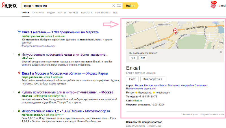This screenshot has width=226, height=128.
Task: Click the Market shopping cart icon
Action: 19,32
